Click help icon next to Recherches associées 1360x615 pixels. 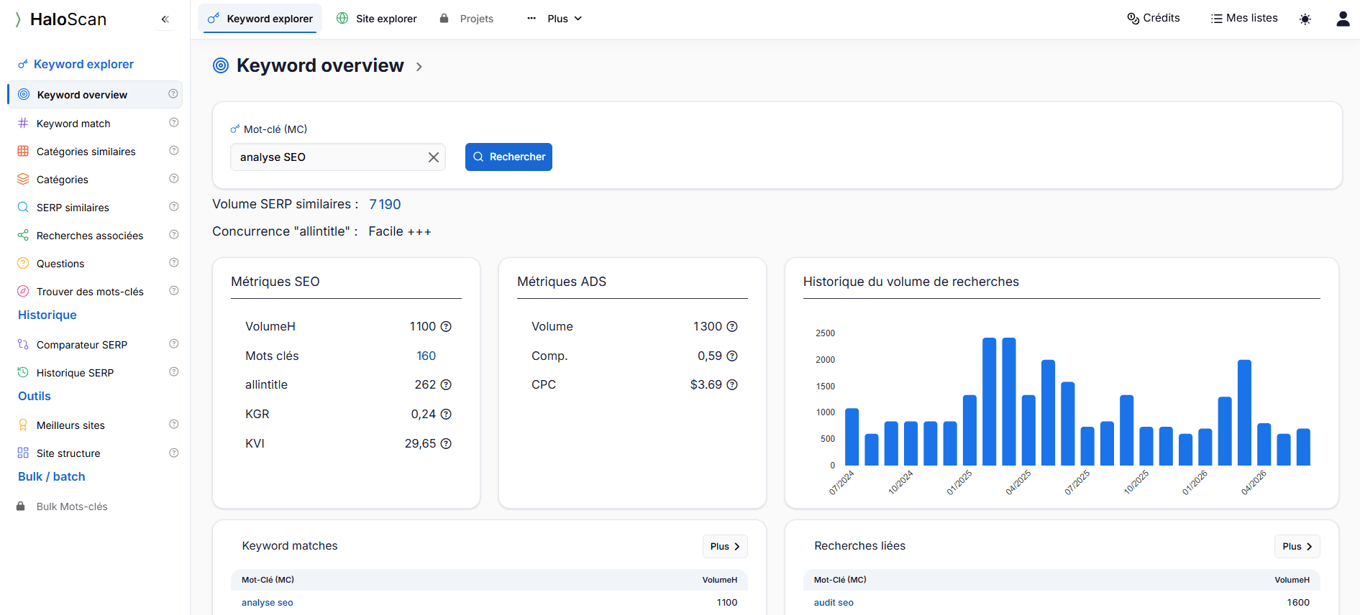173,235
